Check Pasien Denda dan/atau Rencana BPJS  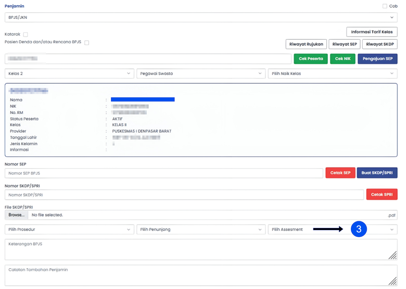(87, 43)
